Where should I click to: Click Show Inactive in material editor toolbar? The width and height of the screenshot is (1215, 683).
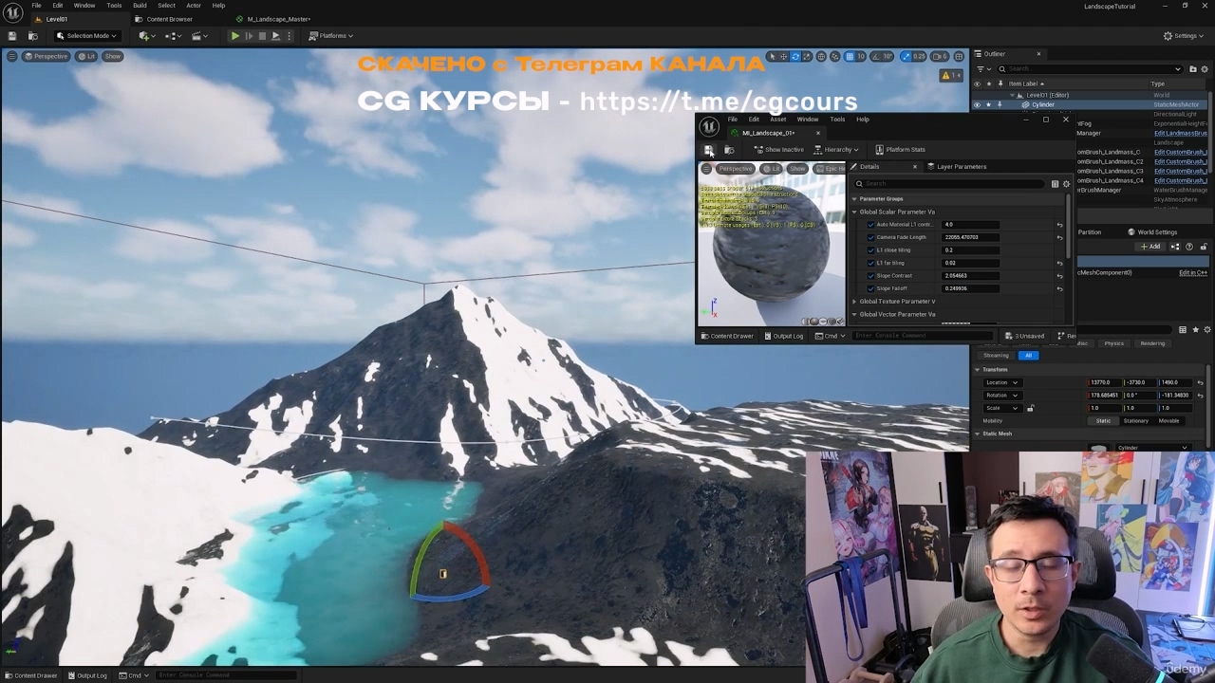[x=778, y=150]
